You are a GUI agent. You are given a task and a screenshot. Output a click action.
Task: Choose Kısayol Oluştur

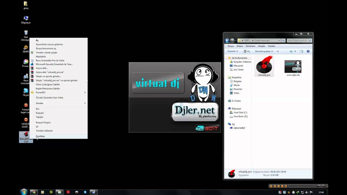pos(58,122)
